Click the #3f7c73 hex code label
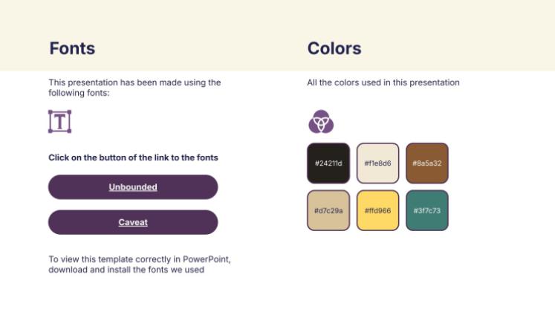 point(427,211)
